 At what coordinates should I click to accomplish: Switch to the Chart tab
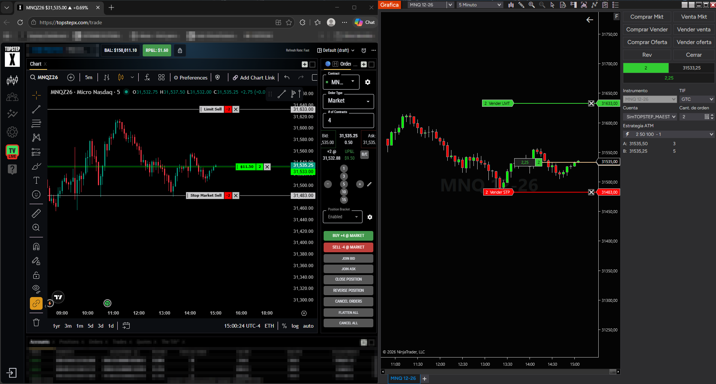tap(36, 64)
